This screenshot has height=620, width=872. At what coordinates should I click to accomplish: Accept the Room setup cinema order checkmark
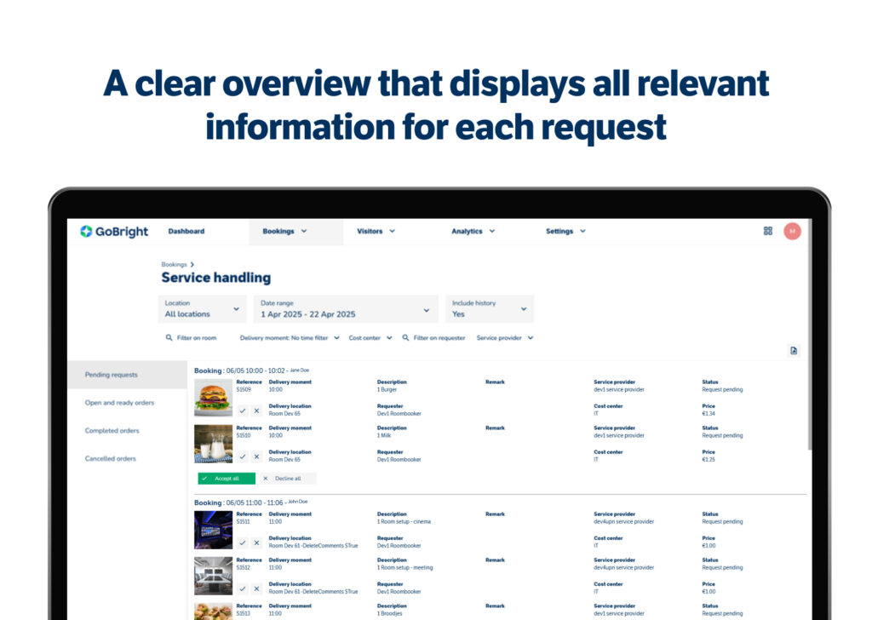coord(243,542)
